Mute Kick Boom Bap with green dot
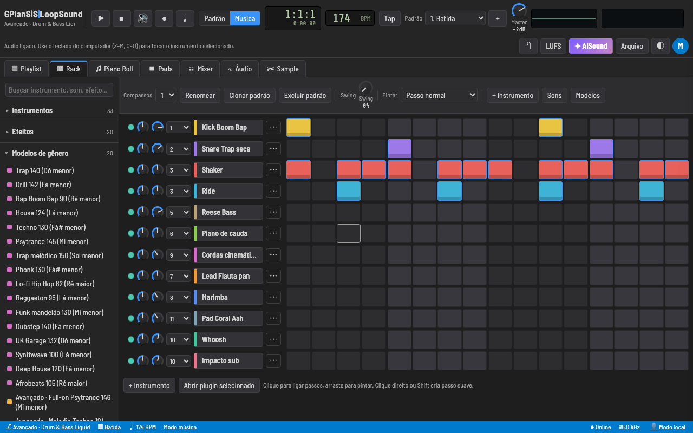693x433 pixels. pyautogui.click(x=130, y=127)
